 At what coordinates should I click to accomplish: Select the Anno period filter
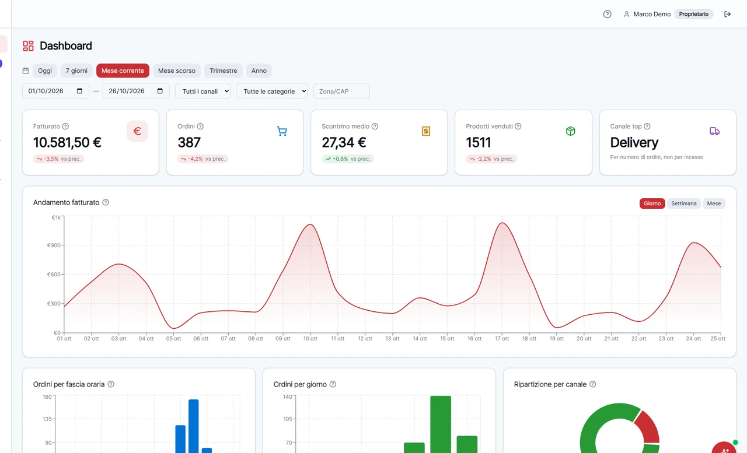(259, 71)
